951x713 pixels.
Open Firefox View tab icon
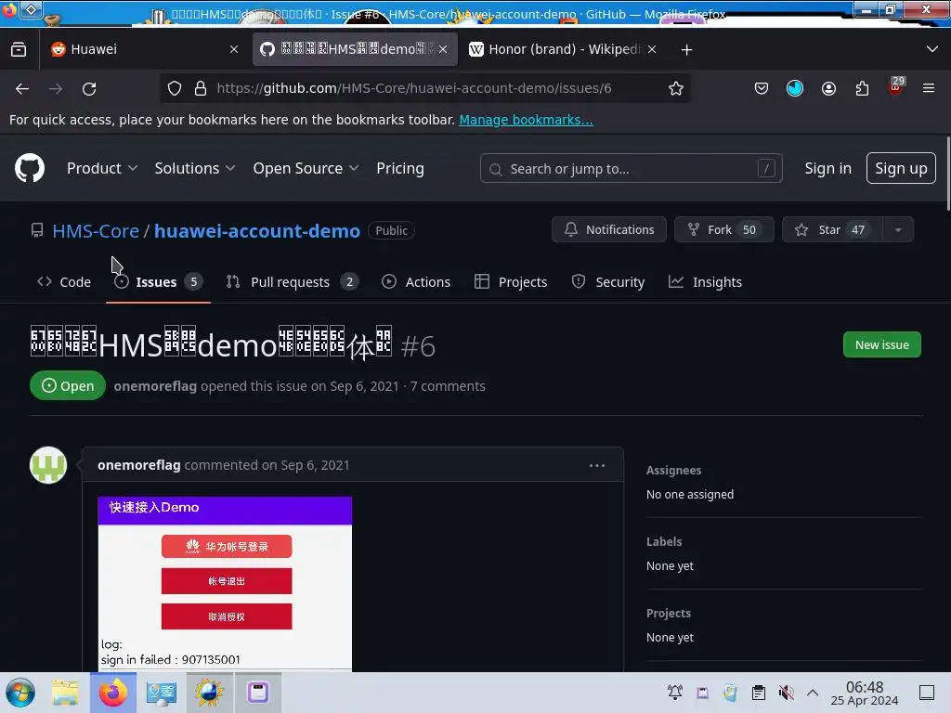[x=19, y=50]
